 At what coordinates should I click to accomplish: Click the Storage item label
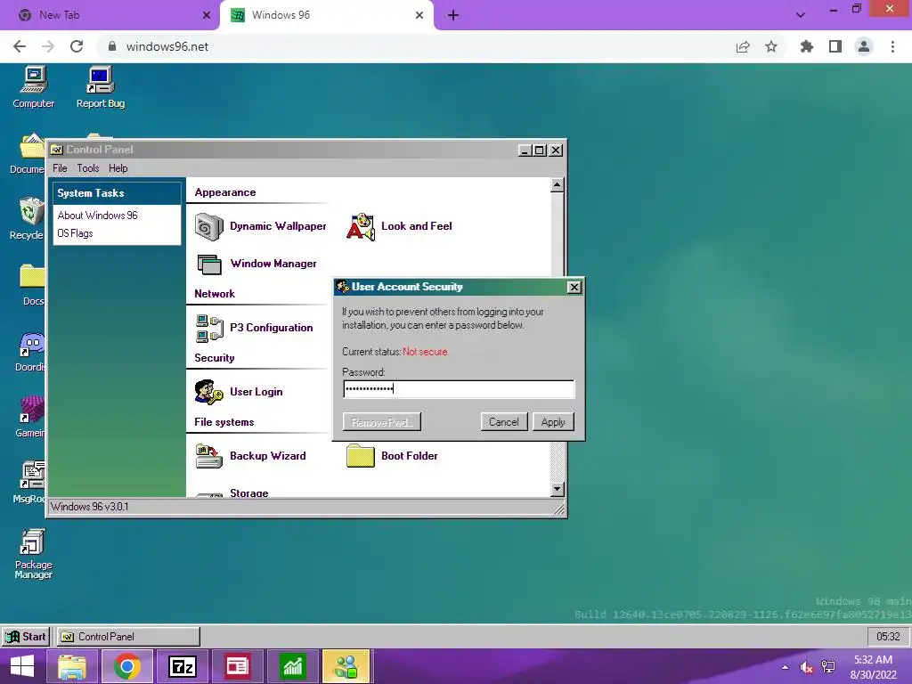249,493
